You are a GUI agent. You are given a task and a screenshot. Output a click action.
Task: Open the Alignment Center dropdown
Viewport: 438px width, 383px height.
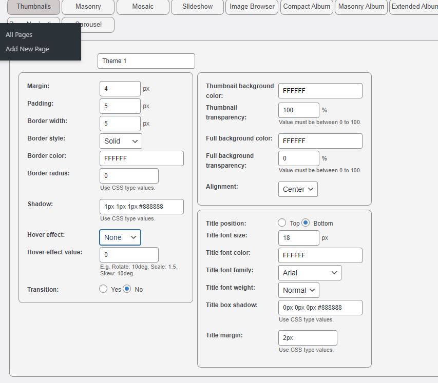point(298,189)
